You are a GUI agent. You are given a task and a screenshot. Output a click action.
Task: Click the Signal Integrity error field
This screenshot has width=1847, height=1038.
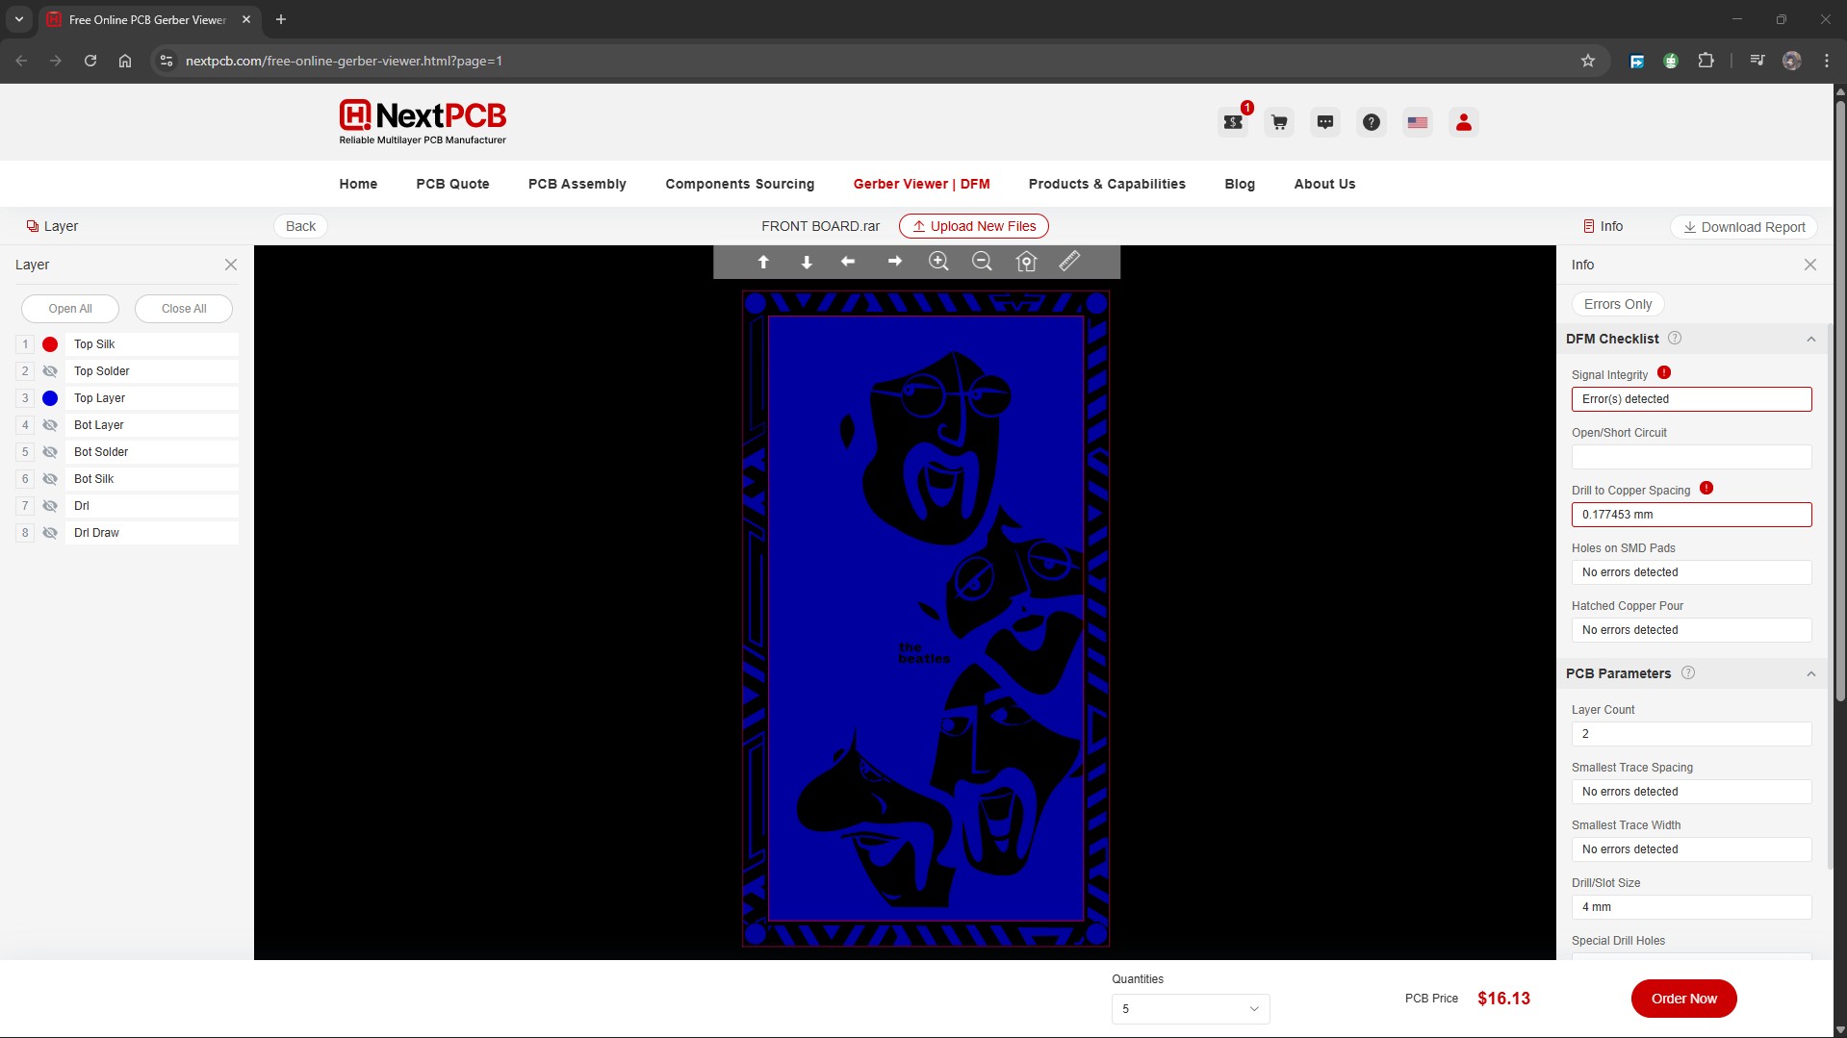point(1691,399)
